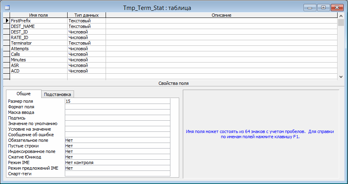The image size is (348, 184).
Task: Click the Имя поля column header
Action: tap(39, 15)
